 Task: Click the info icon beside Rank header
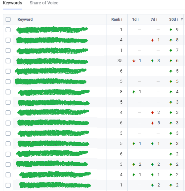pyautogui.click(x=122, y=19)
